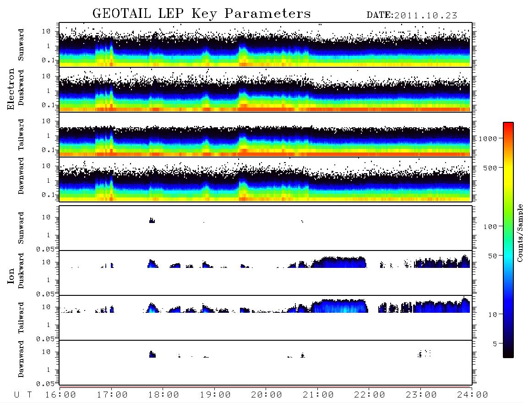The image size is (523, 403).
Task: Click the Electron Dawnward panel label
Action: pyautogui.click(x=21, y=176)
